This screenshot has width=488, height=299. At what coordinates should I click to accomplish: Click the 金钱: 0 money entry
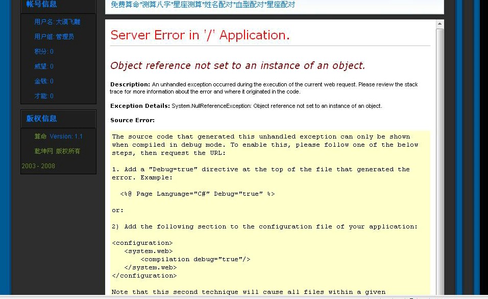coord(44,81)
